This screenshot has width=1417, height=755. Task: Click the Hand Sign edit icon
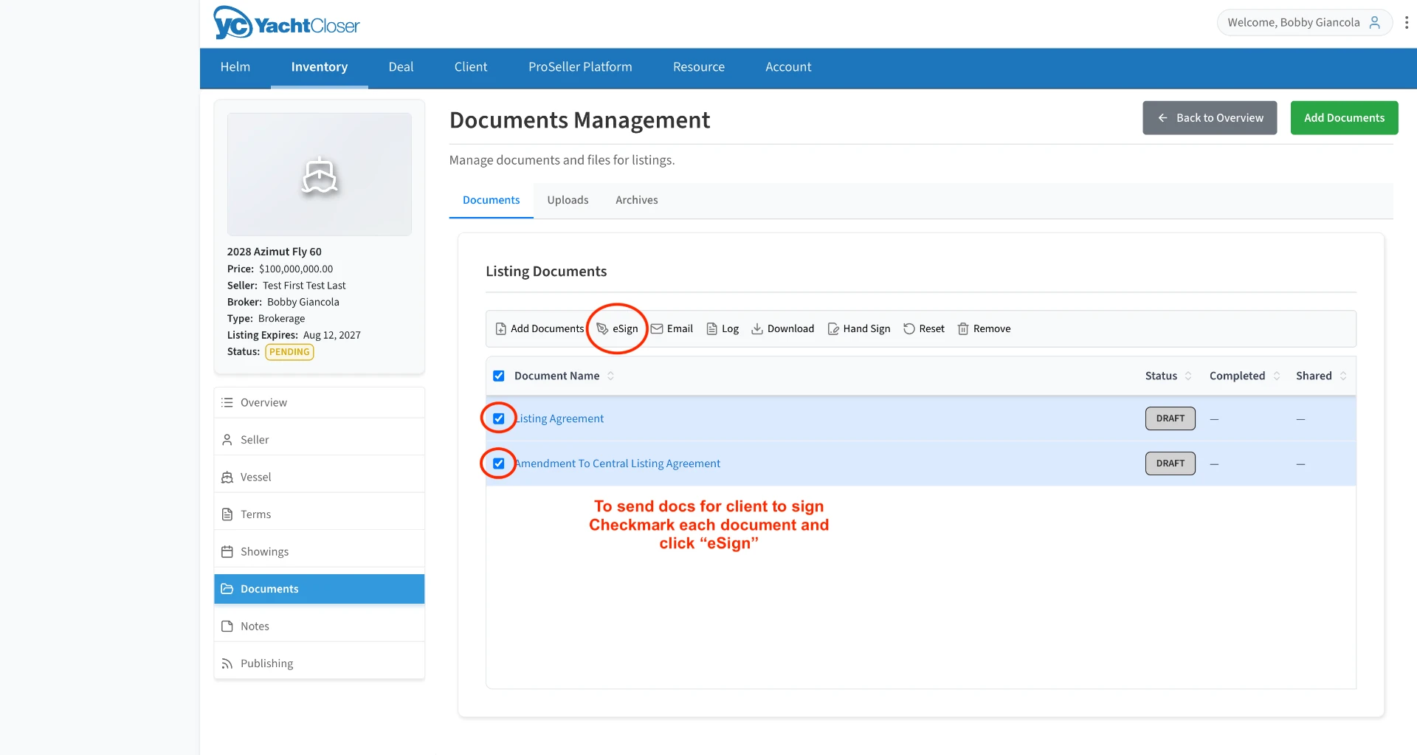tap(833, 328)
